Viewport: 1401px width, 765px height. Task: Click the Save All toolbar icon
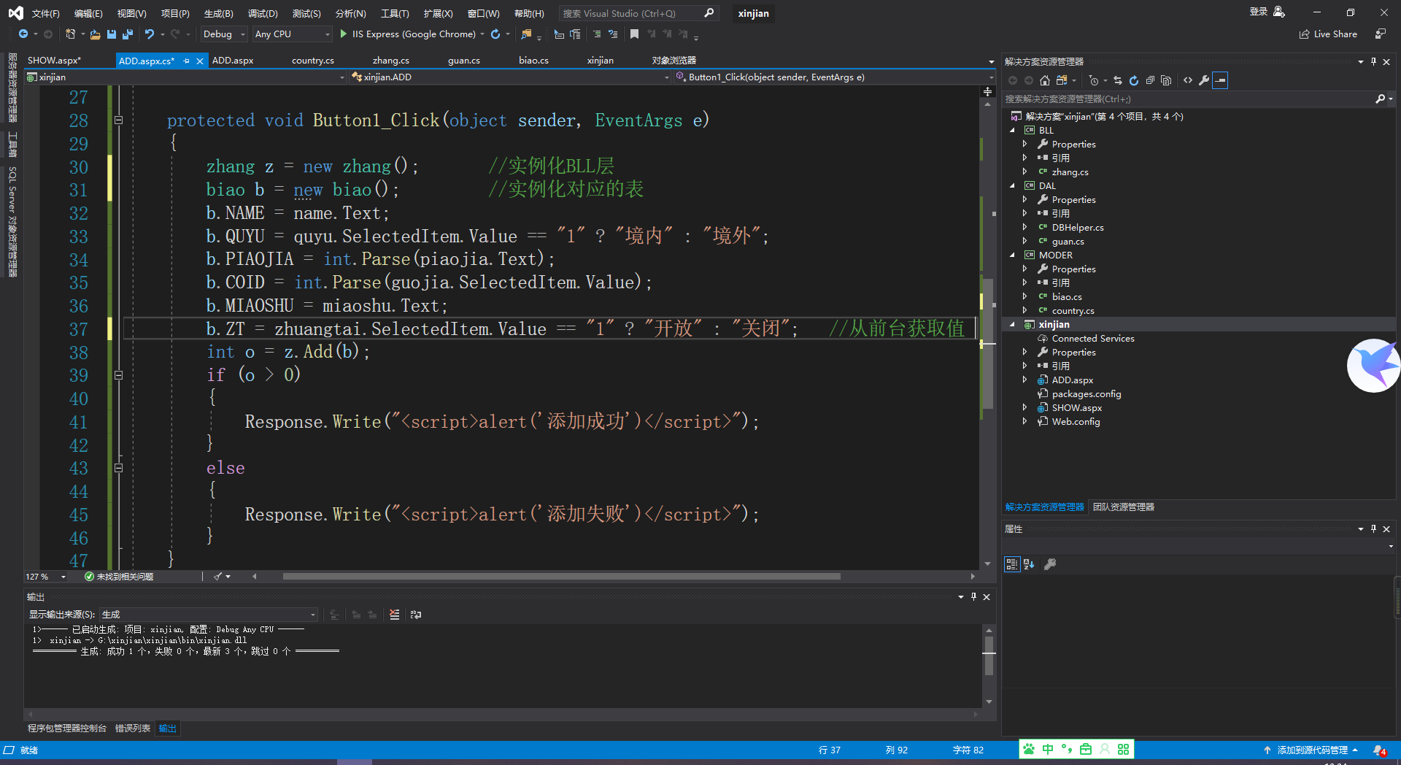point(128,34)
